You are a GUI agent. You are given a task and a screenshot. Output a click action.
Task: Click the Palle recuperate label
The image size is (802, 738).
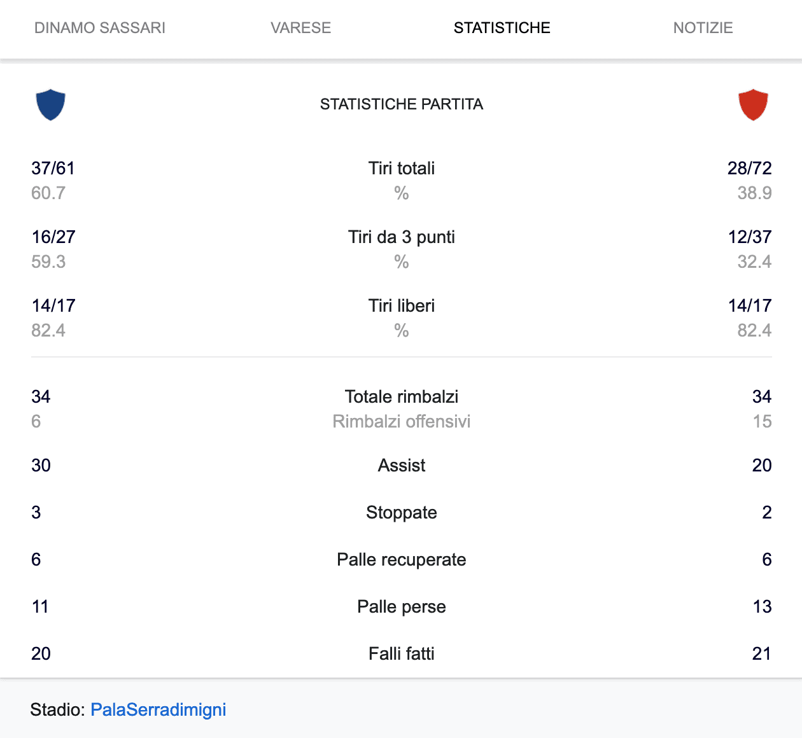click(401, 559)
